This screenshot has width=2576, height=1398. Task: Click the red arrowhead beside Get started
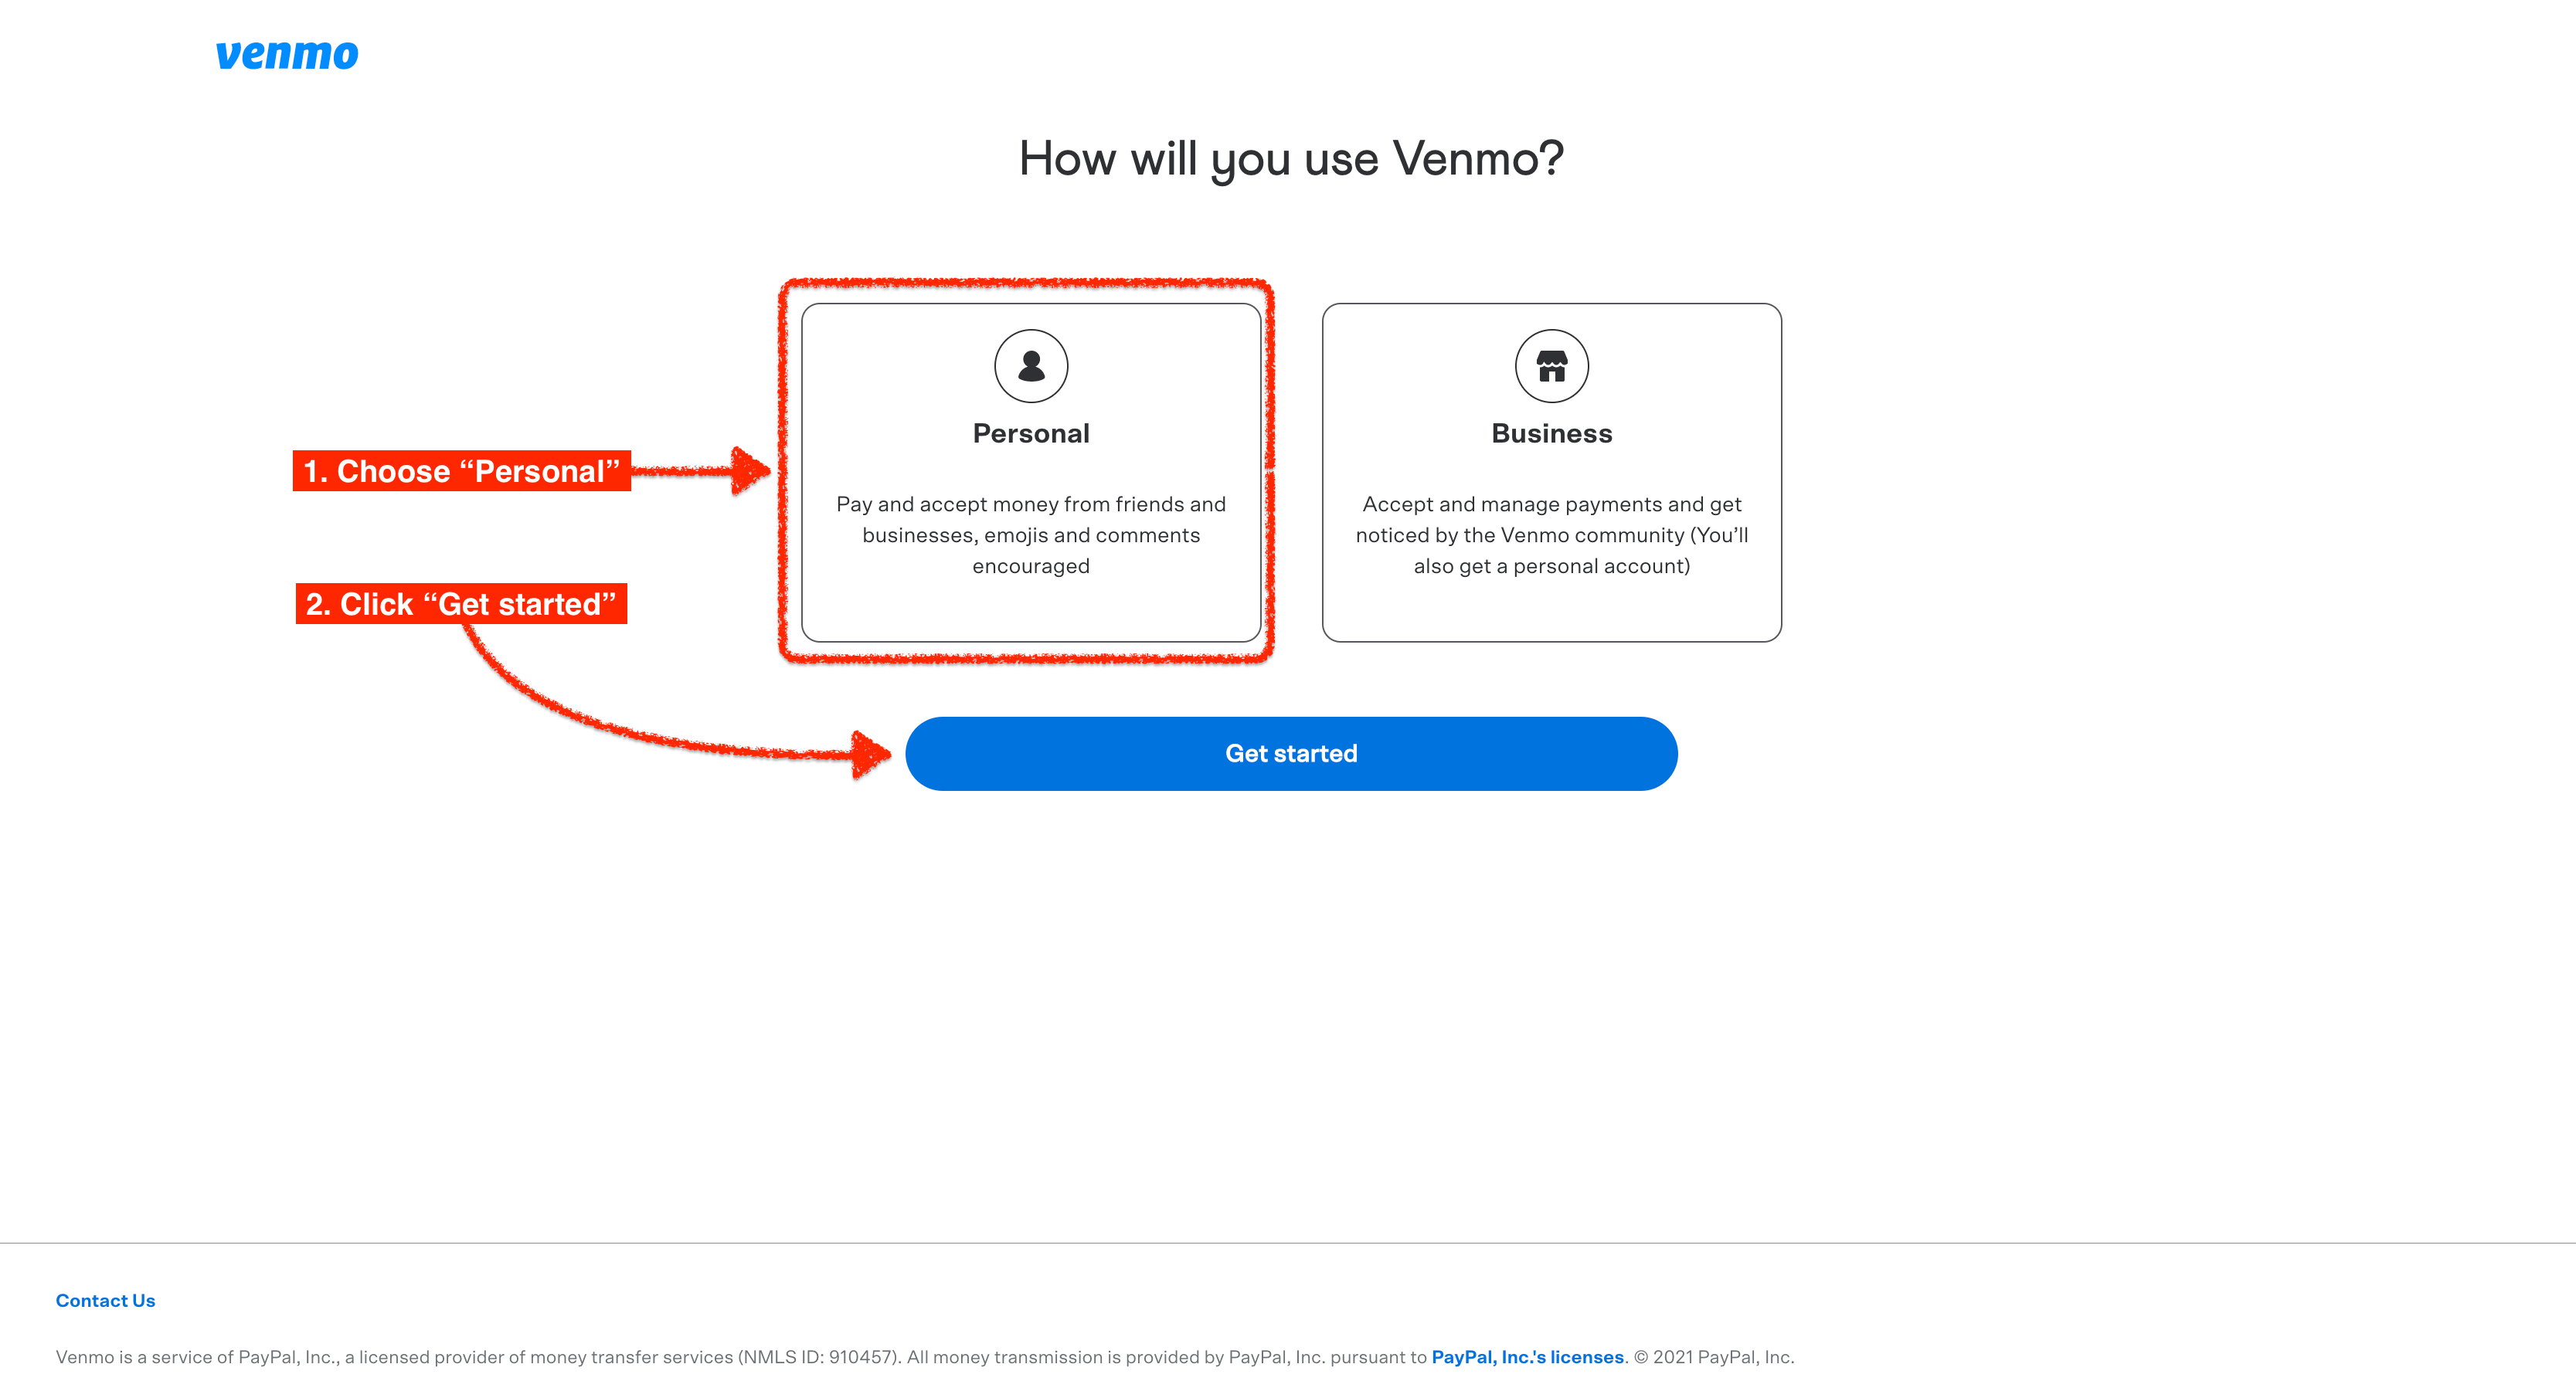[869, 753]
